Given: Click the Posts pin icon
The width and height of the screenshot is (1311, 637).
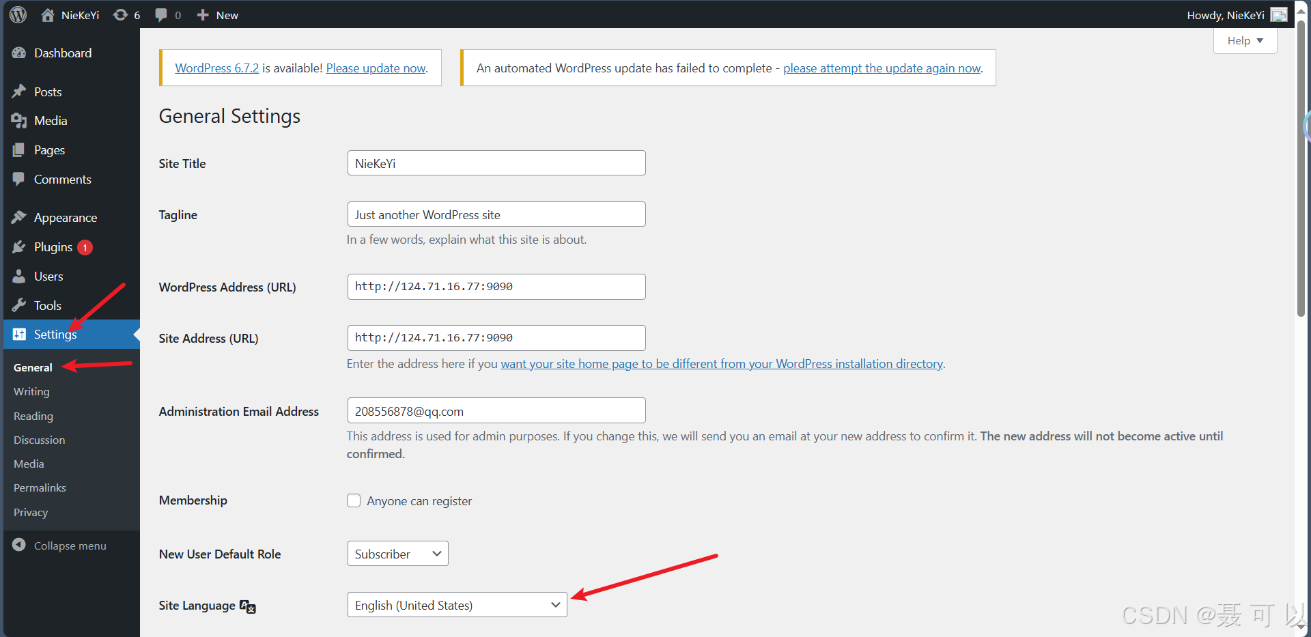Looking at the screenshot, I should coord(19,91).
